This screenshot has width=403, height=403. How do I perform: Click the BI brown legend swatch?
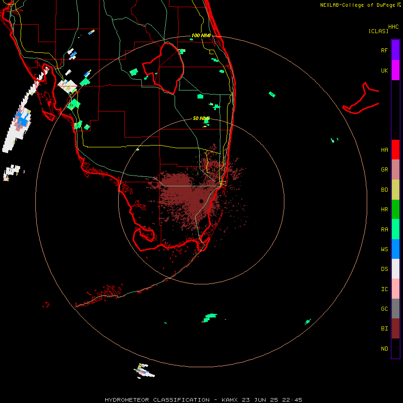point(395,329)
